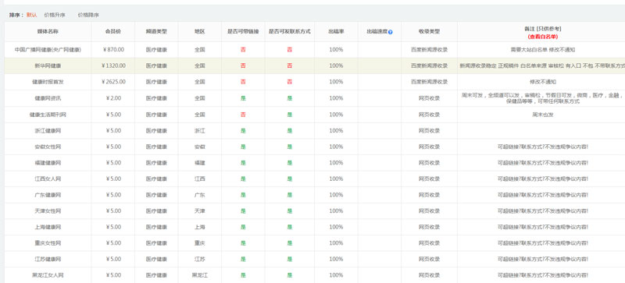Screen dimensions: 625x283
Task: Select the 地区 column header
Action: point(200,31)
